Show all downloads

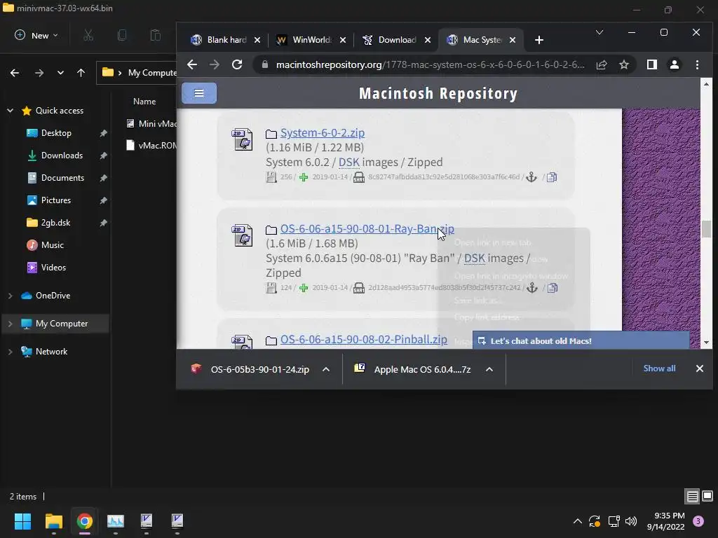(659, 368)
